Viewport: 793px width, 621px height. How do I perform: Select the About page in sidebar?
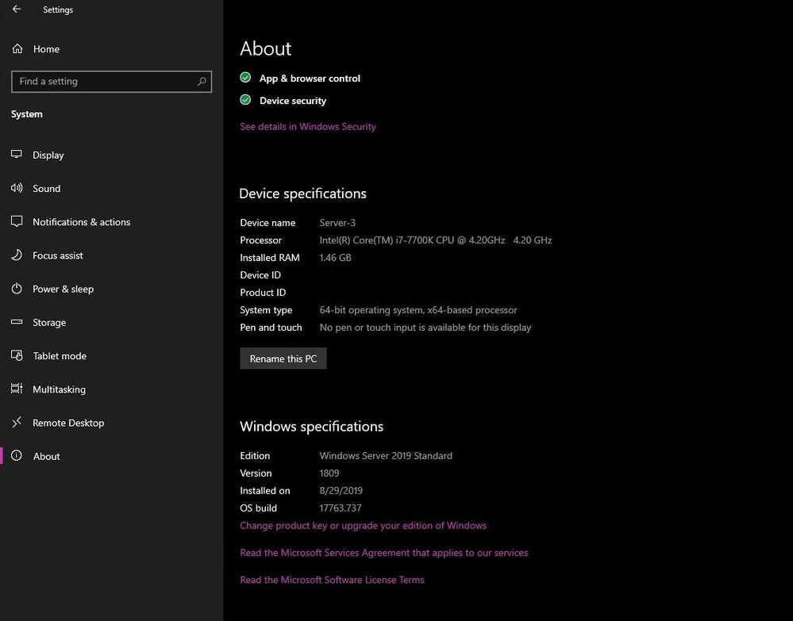[46, 456]
